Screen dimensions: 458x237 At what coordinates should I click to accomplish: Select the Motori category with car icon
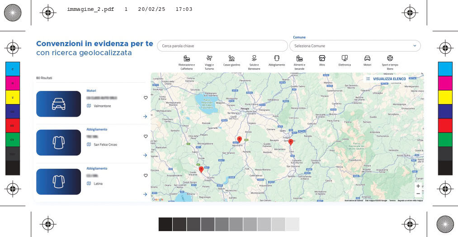tap(367, 58)
